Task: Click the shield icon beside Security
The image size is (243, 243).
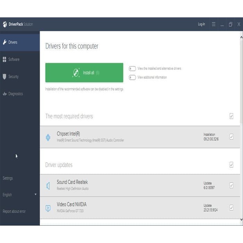Action: pyautogui.click(x=5, y=77)
